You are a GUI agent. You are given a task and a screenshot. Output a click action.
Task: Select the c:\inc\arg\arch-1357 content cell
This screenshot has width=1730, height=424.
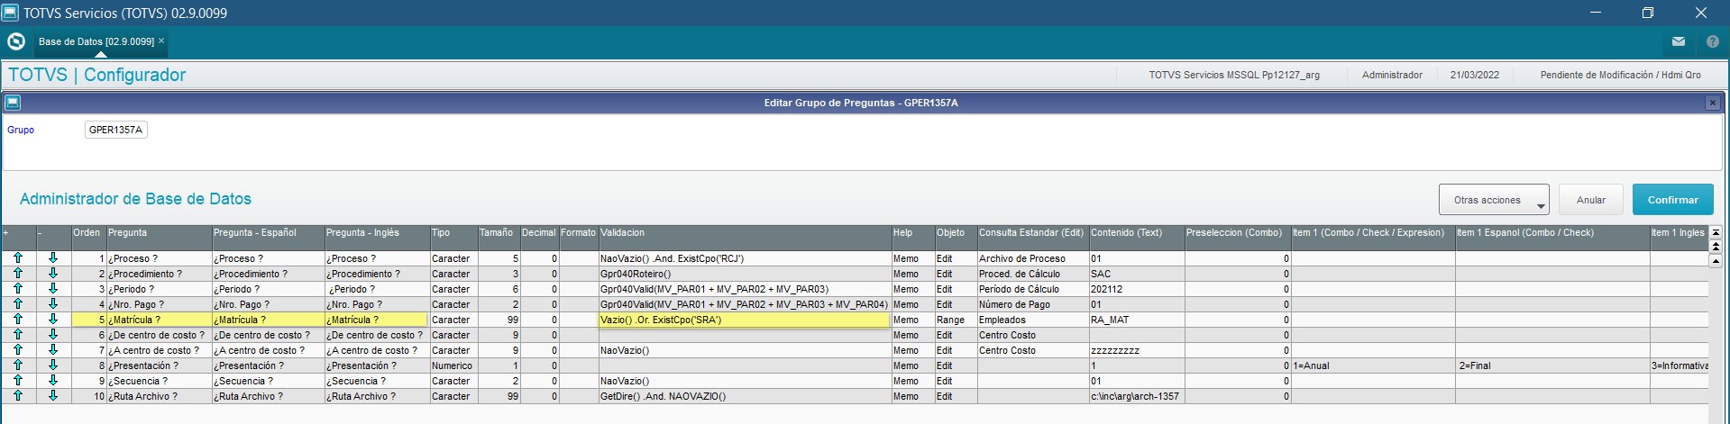[x=1136, y=396]
